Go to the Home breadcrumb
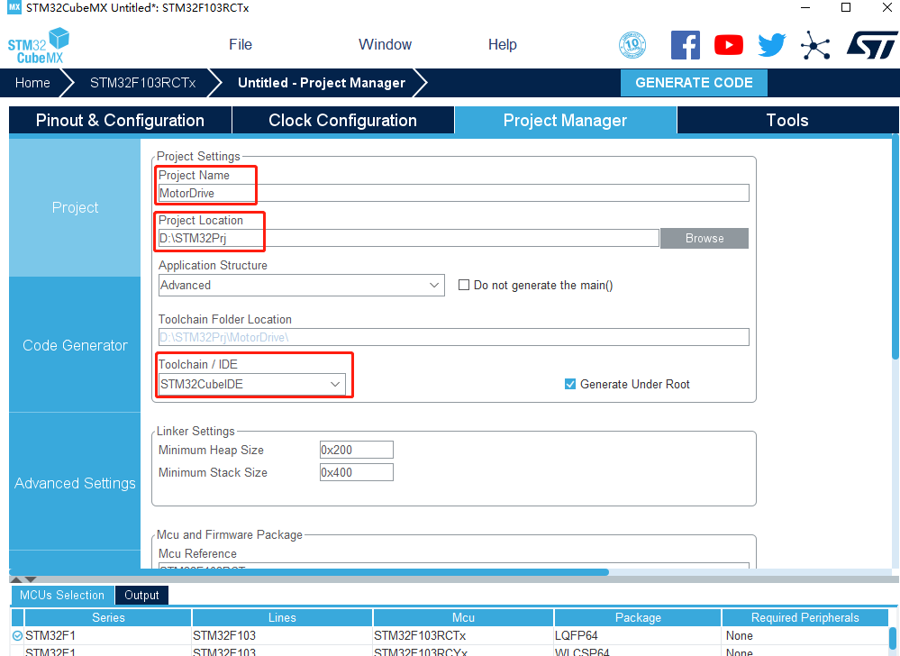This screenshot has height=656, width=900. 32,83
